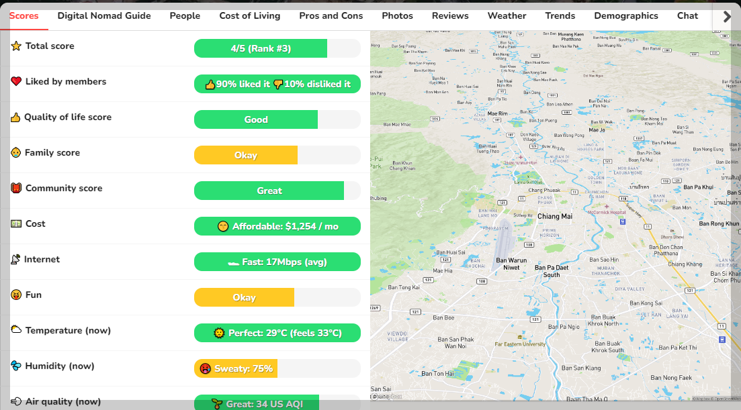The height and width of the screenshot is (410, 741).
Task: Click the Chiang Mai city label on map
Action: coord(555,217)
